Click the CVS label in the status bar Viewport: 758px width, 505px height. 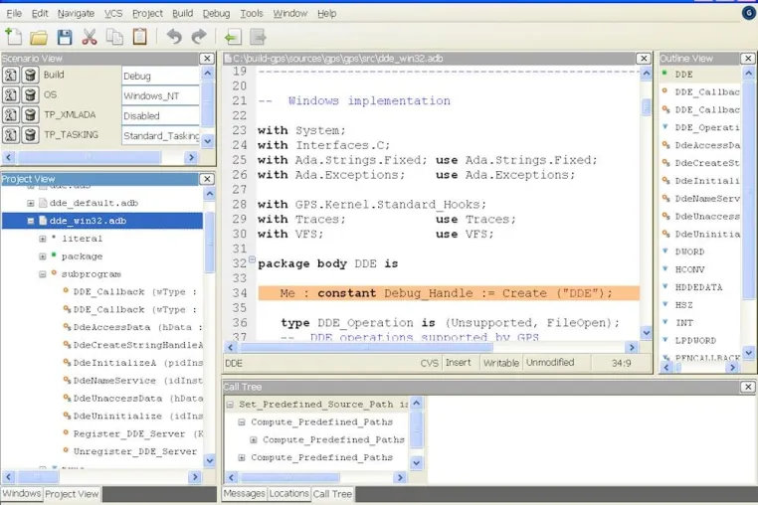430,363
